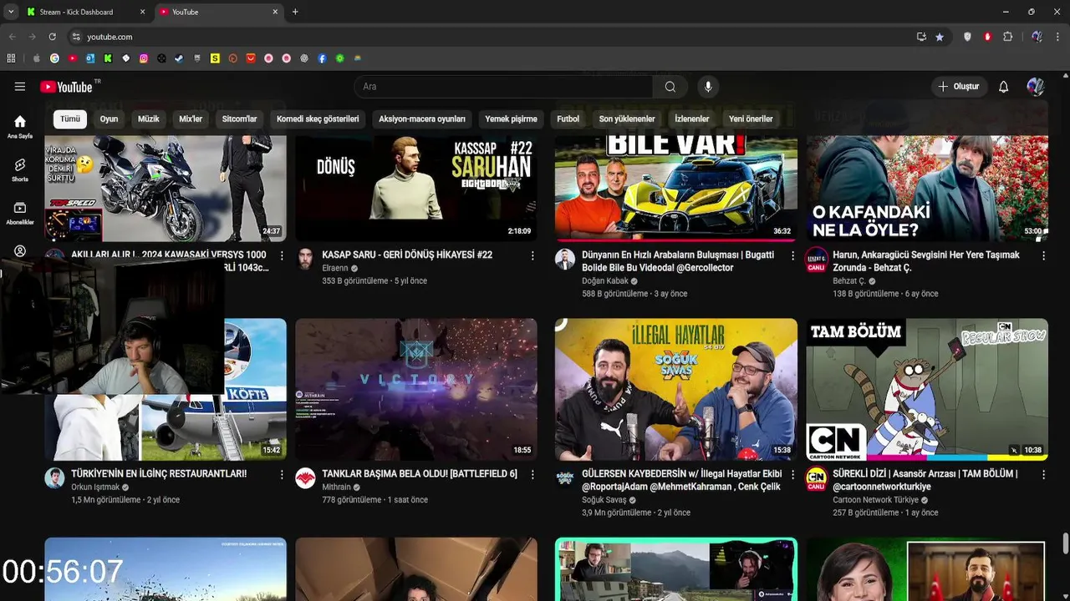
Task: Click the Ara search input field
Action: (503, 87)
